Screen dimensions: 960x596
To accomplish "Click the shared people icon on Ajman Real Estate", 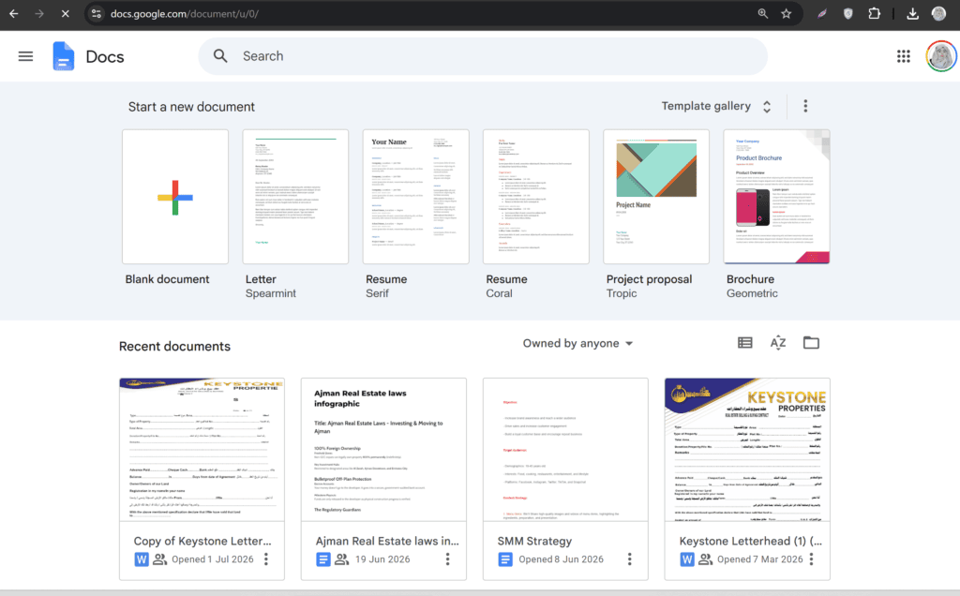I will coord(342,559).
